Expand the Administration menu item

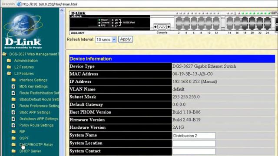pos(26,61)
